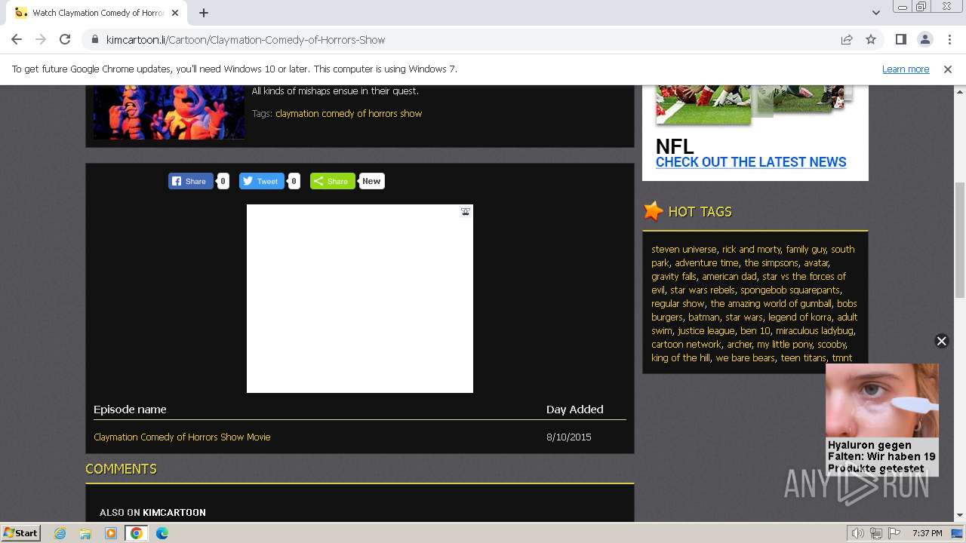Bookmark this tab star icon
The image size is (966, 543).
coord(871,39)
